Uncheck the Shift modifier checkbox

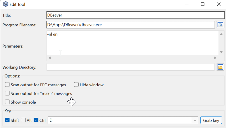[7, 120]
